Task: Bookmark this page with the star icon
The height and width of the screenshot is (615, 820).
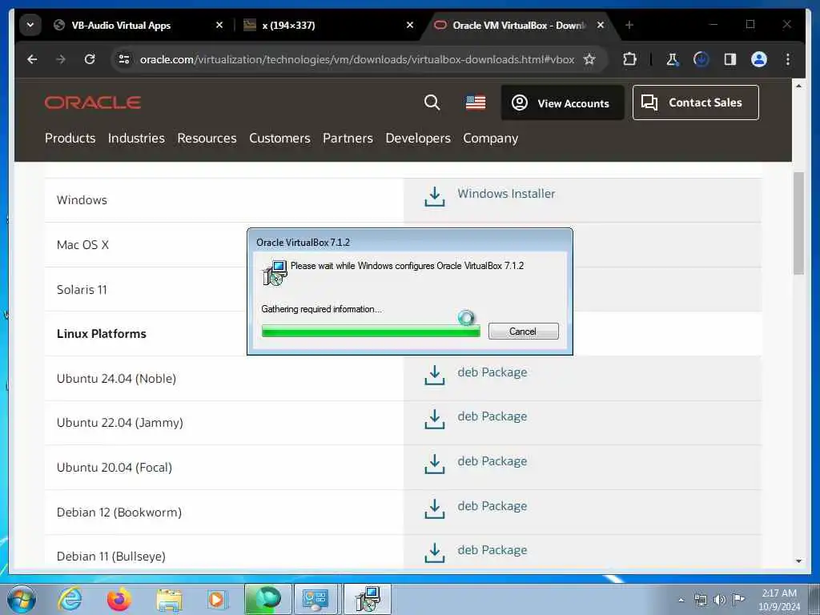Action: 589,59
